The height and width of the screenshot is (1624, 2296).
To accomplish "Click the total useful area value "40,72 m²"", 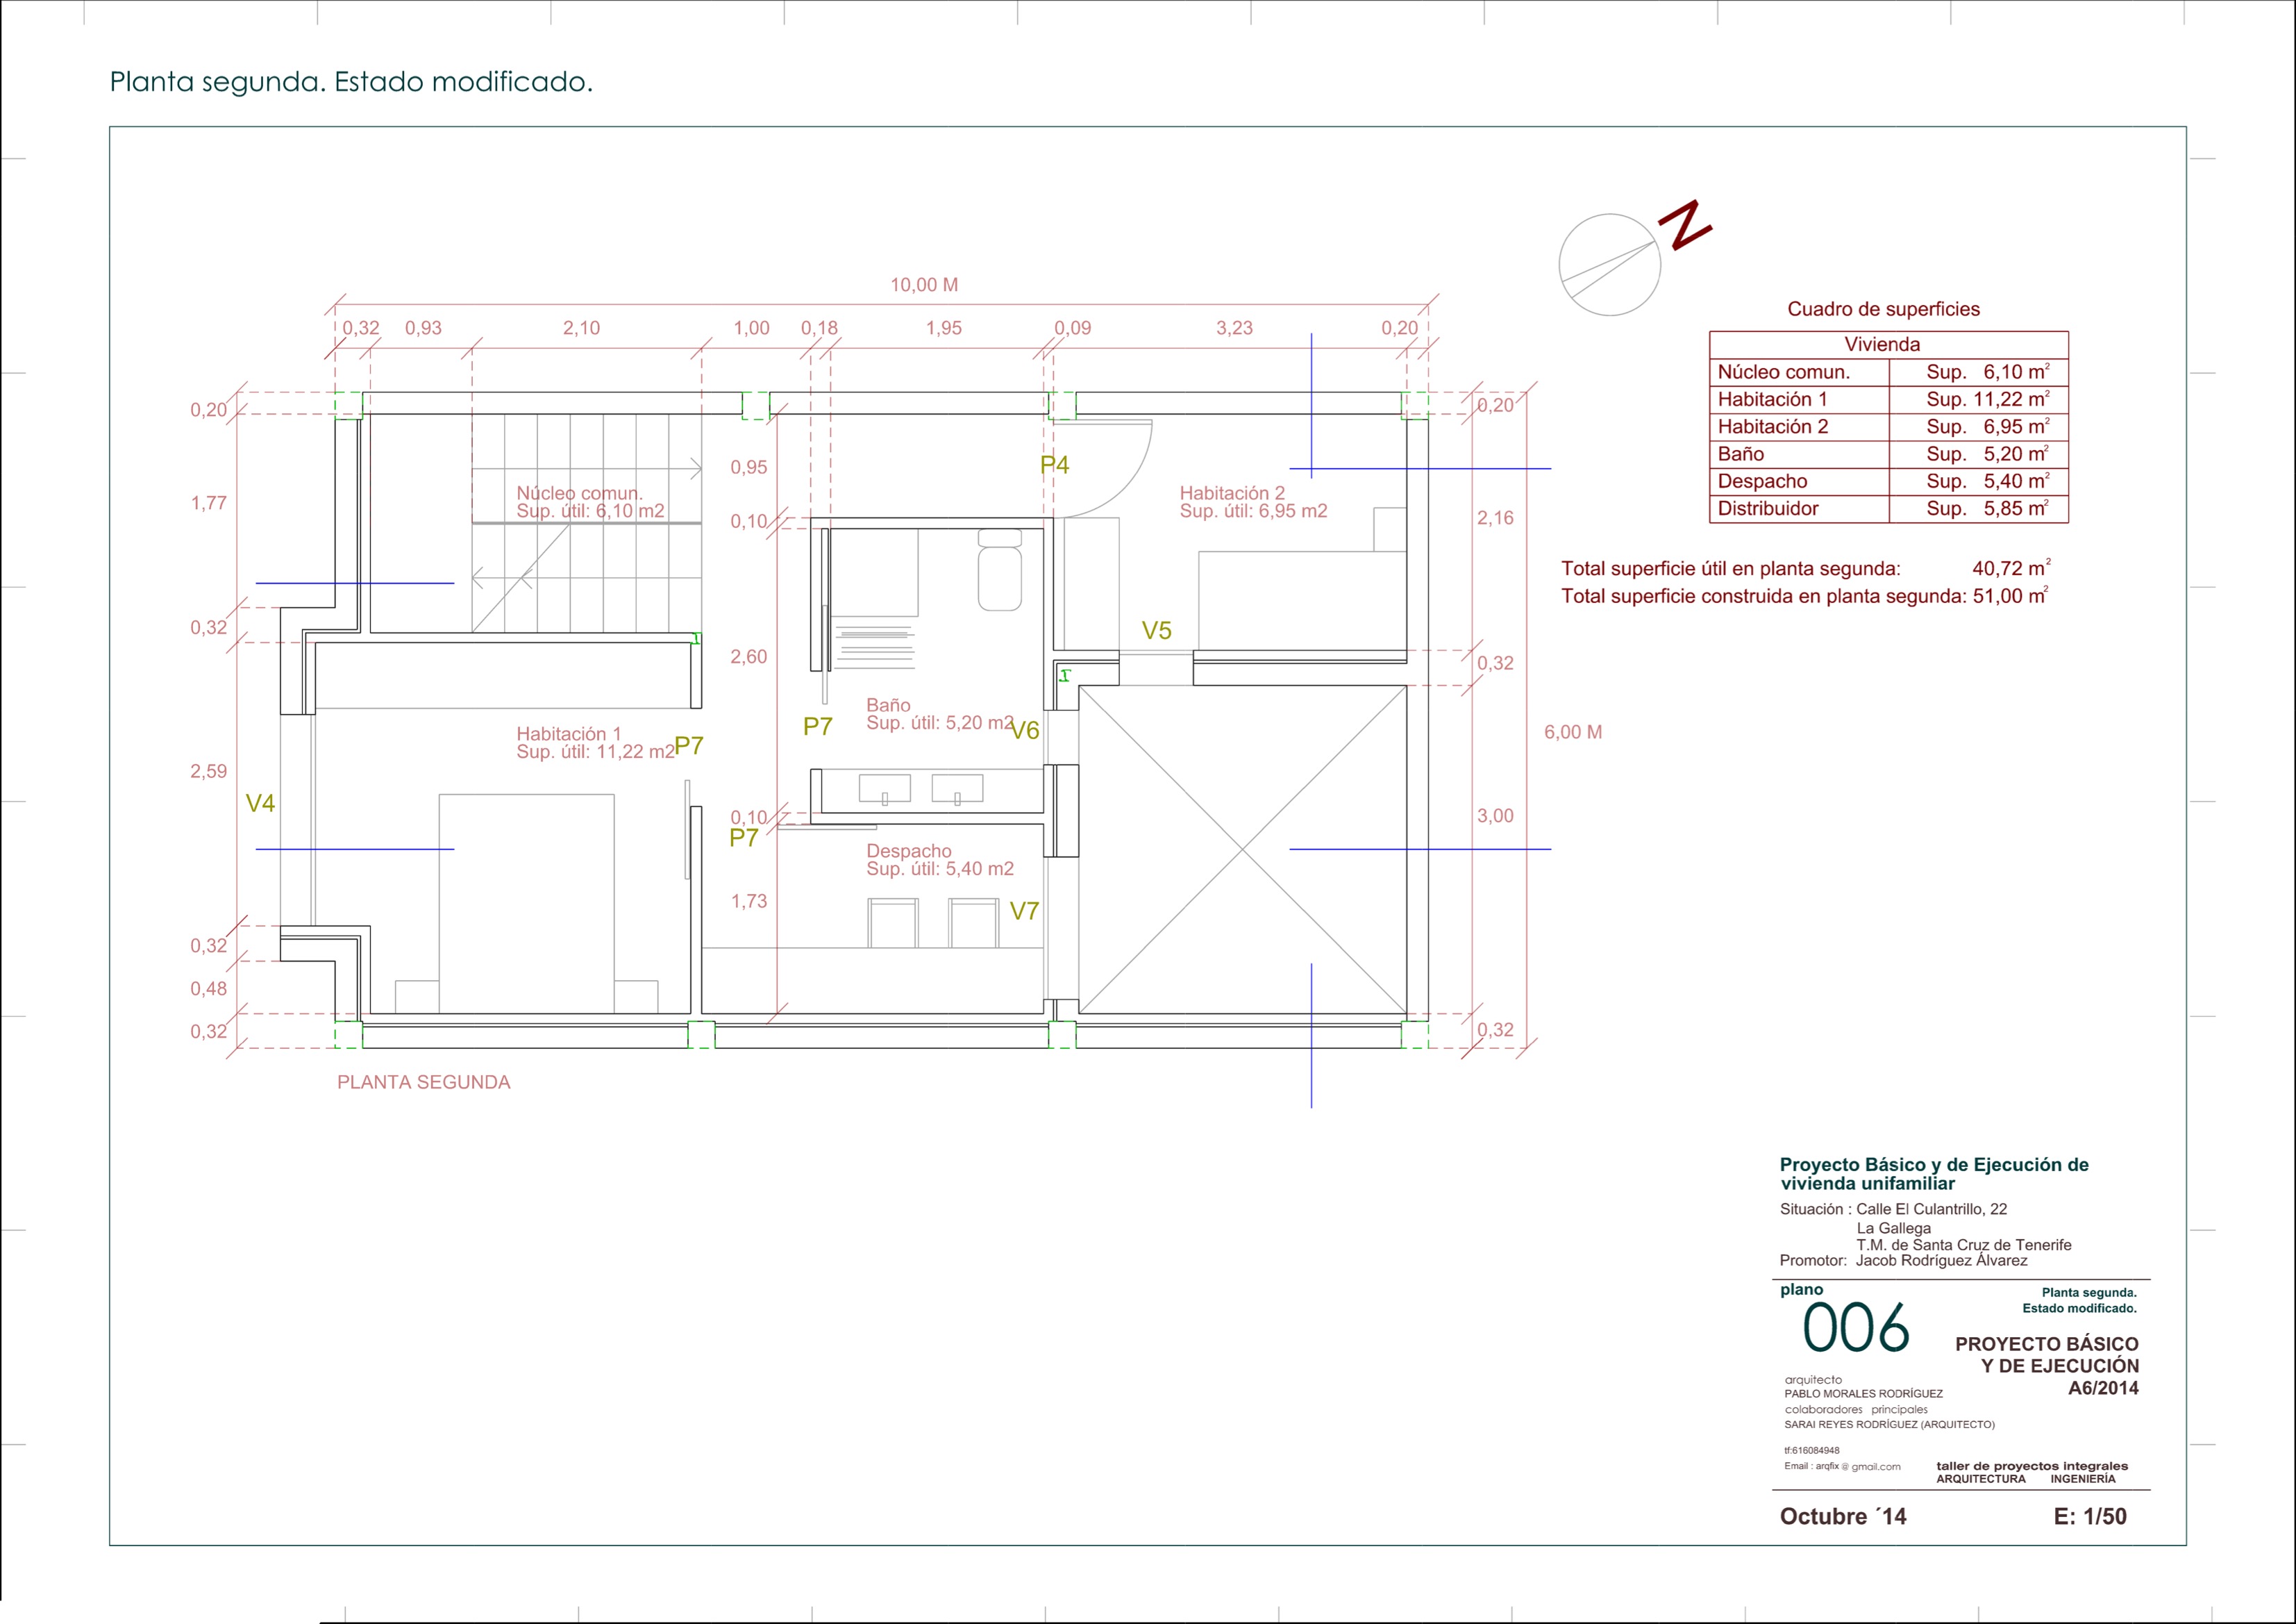I will 2011,568.
